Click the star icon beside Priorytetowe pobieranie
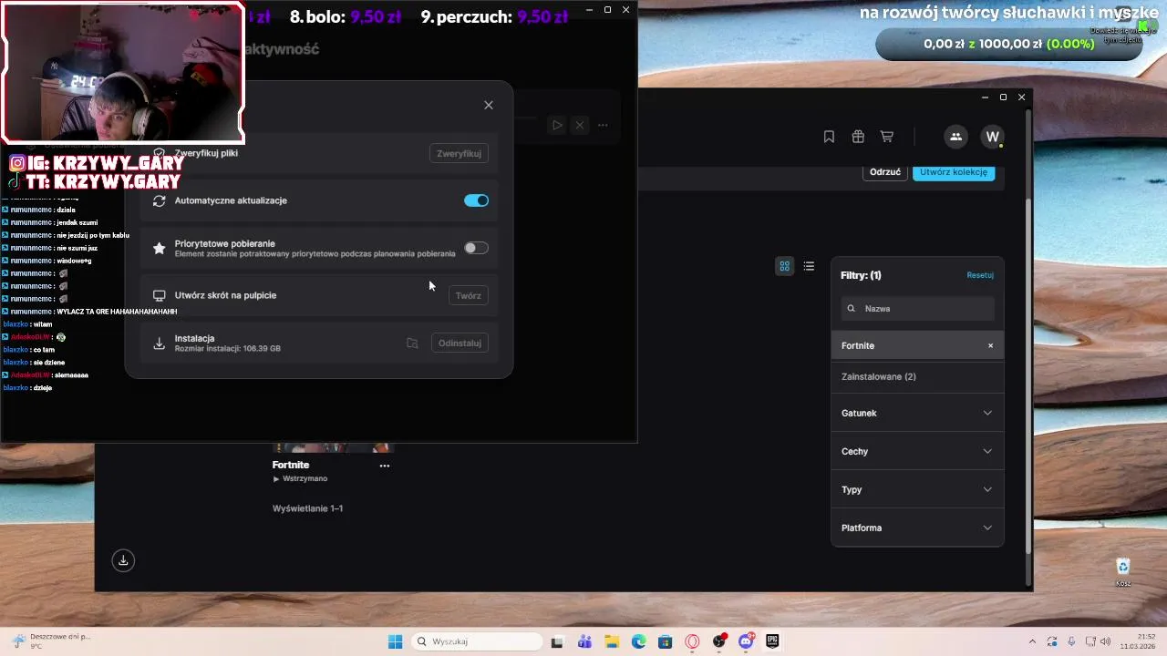1167x656 pixels. pos(159,248)
